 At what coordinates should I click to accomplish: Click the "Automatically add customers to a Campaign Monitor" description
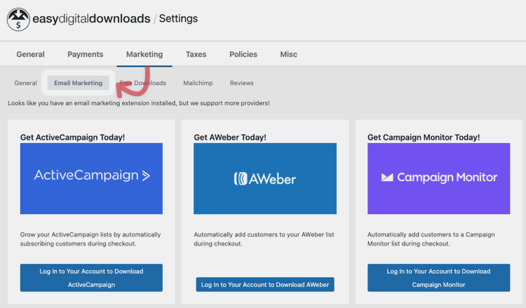click(x=431, y=239)
